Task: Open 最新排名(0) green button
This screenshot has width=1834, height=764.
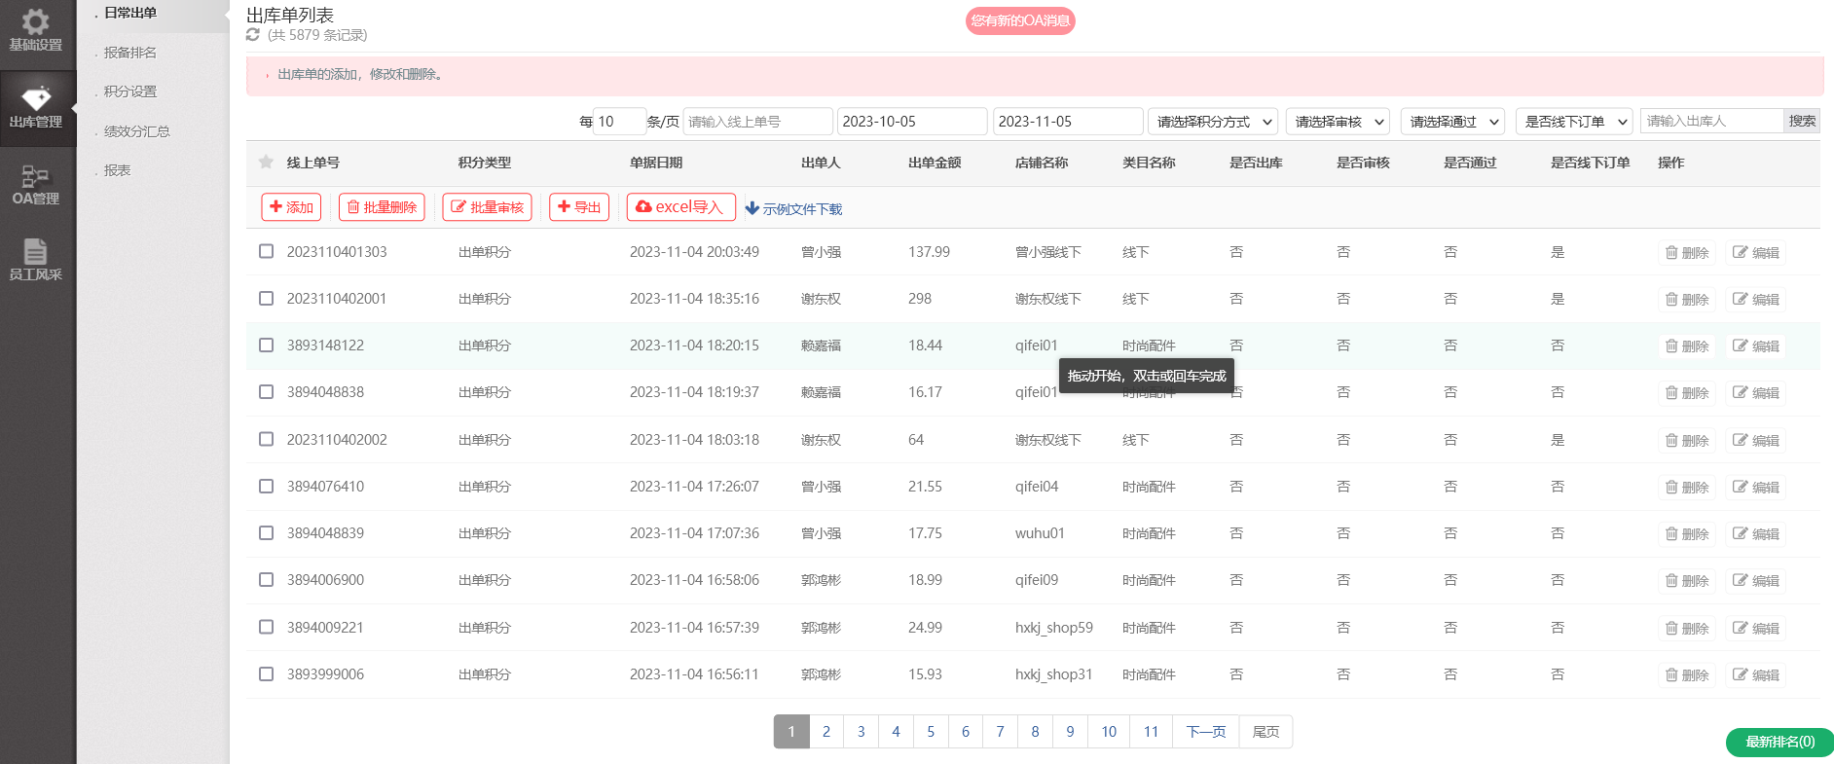Action: [x=1779, y=742]
